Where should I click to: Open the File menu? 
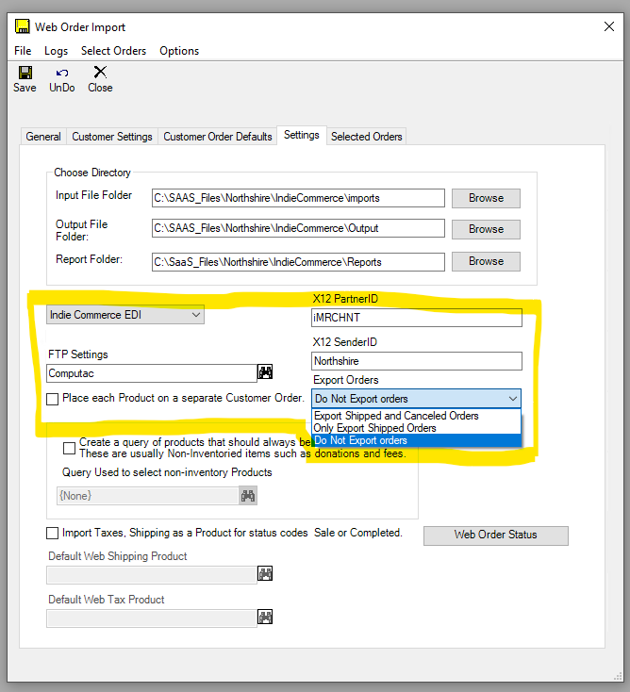click(23, 51)
